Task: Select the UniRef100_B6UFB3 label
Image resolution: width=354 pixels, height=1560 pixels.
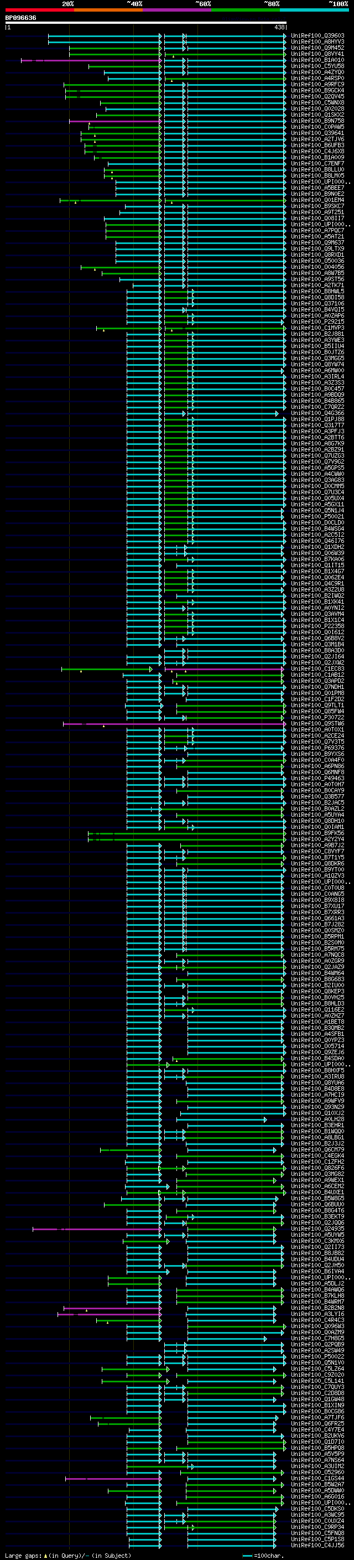Action: (317, 146)
